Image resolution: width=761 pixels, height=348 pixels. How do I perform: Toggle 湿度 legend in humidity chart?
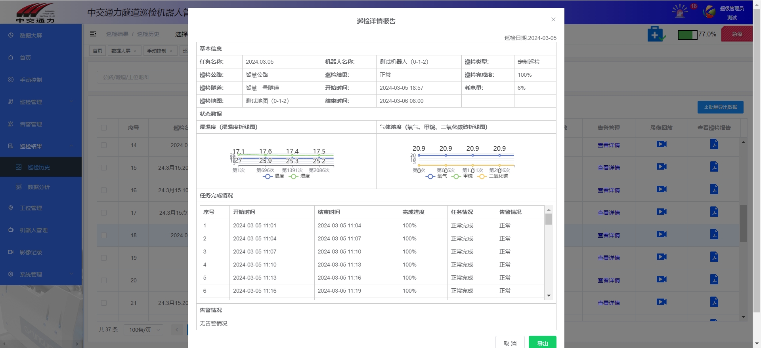pos(300,176)
